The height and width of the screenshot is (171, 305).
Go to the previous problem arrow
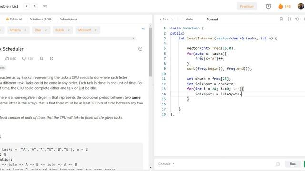coord(27,6)
